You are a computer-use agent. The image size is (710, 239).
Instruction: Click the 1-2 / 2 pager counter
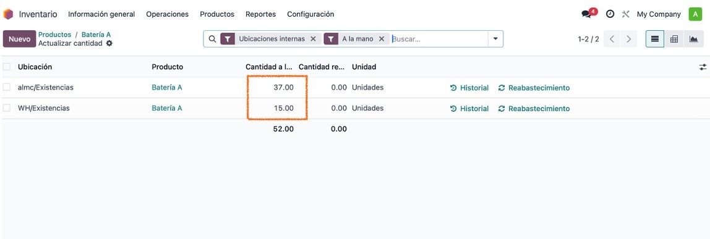tap(588, 39)
